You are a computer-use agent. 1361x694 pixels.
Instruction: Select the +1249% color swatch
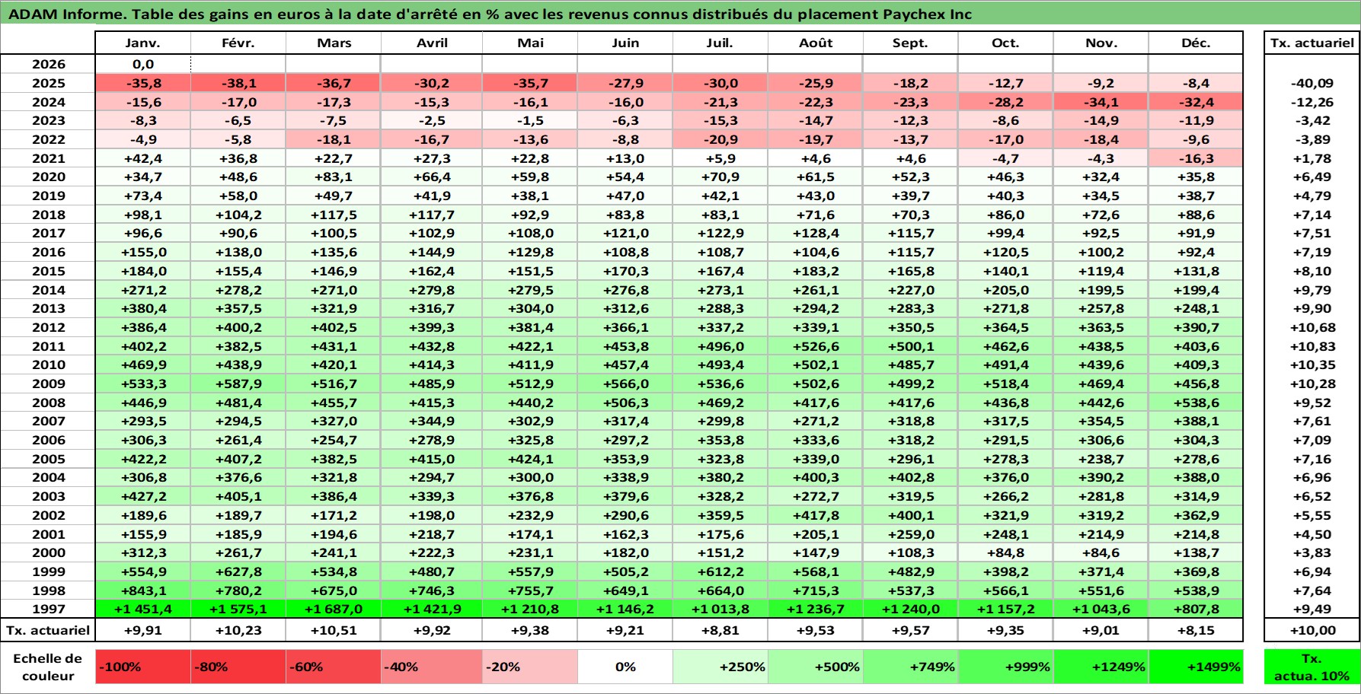[1101, 667]
